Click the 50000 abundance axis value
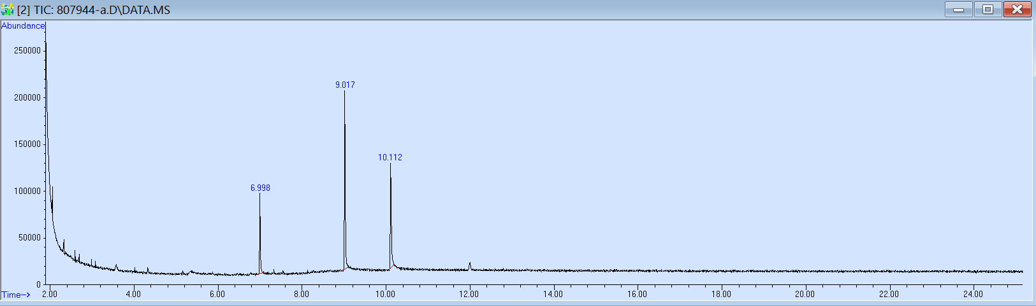 pyautogui.click(x=29, y=238)
